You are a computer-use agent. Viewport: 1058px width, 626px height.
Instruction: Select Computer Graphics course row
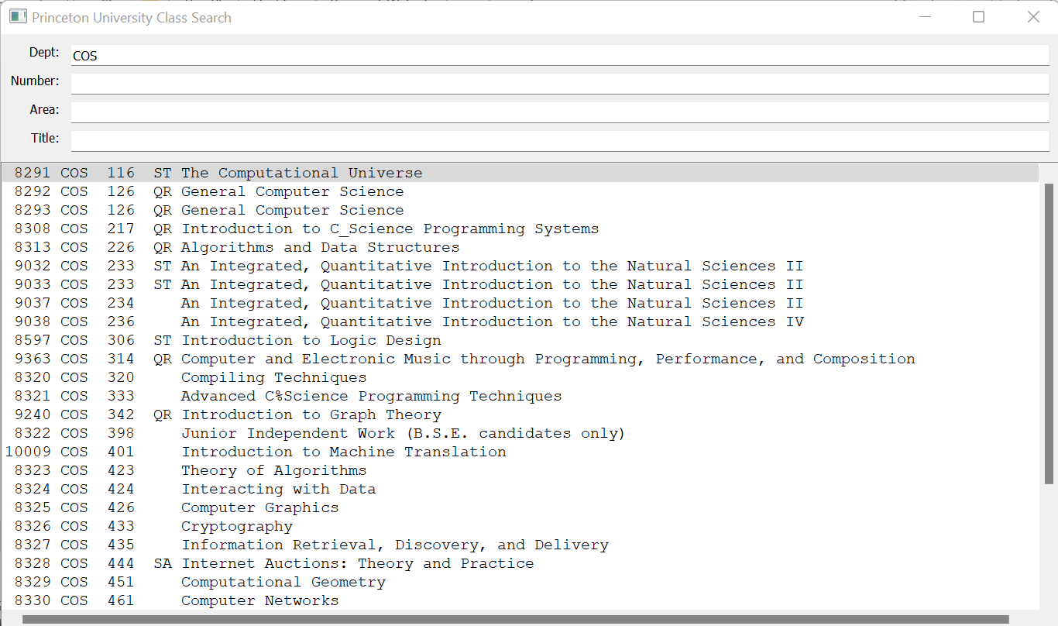(x=520, y=507)
